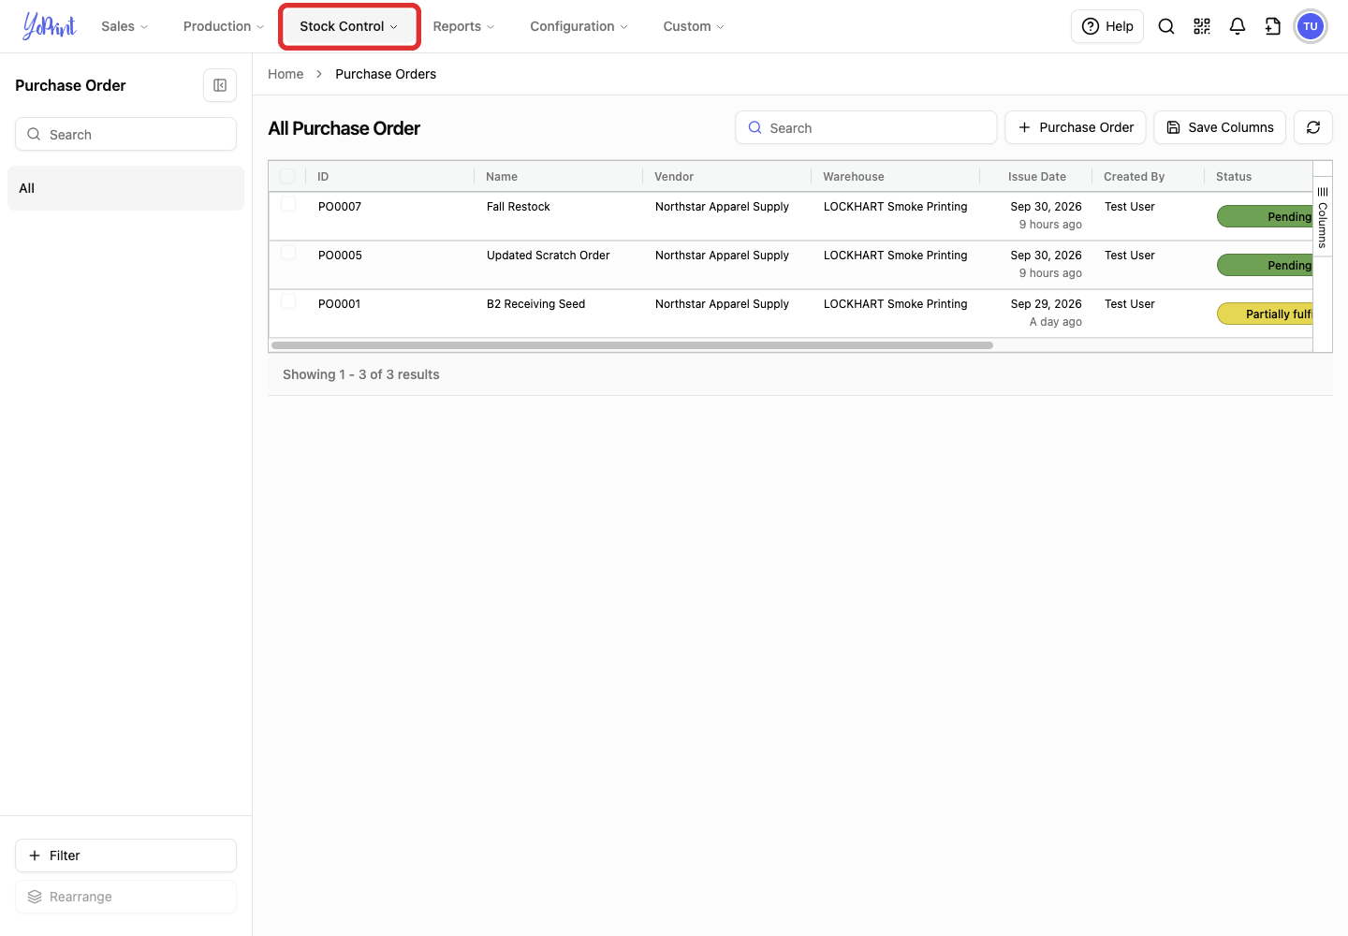This screenshot has width=1348, height=936.
Task: Click the Help button
Action: pos(1107,26)
